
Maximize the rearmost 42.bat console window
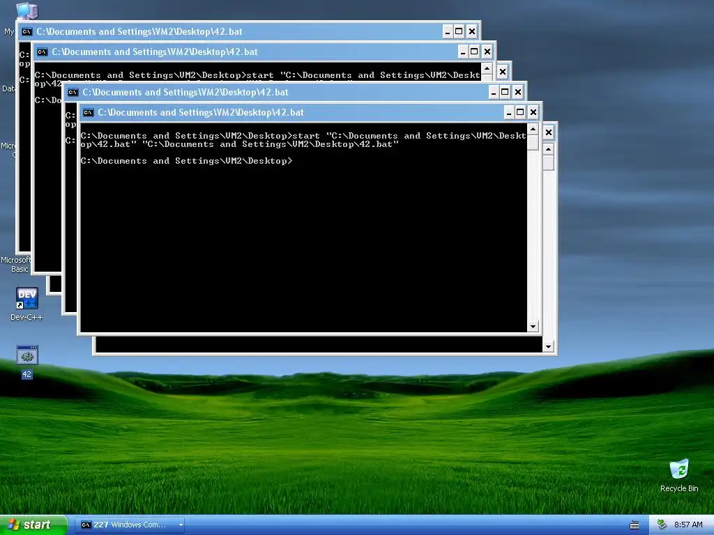459,31
